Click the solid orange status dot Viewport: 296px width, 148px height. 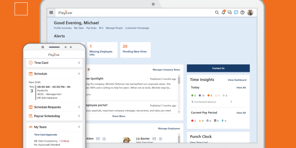pyautogui.click(x=208, y=96)
